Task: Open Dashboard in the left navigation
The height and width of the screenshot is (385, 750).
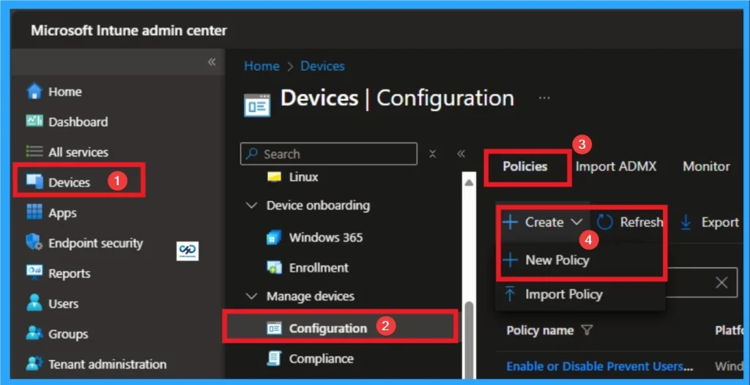Action: point(78,122)
